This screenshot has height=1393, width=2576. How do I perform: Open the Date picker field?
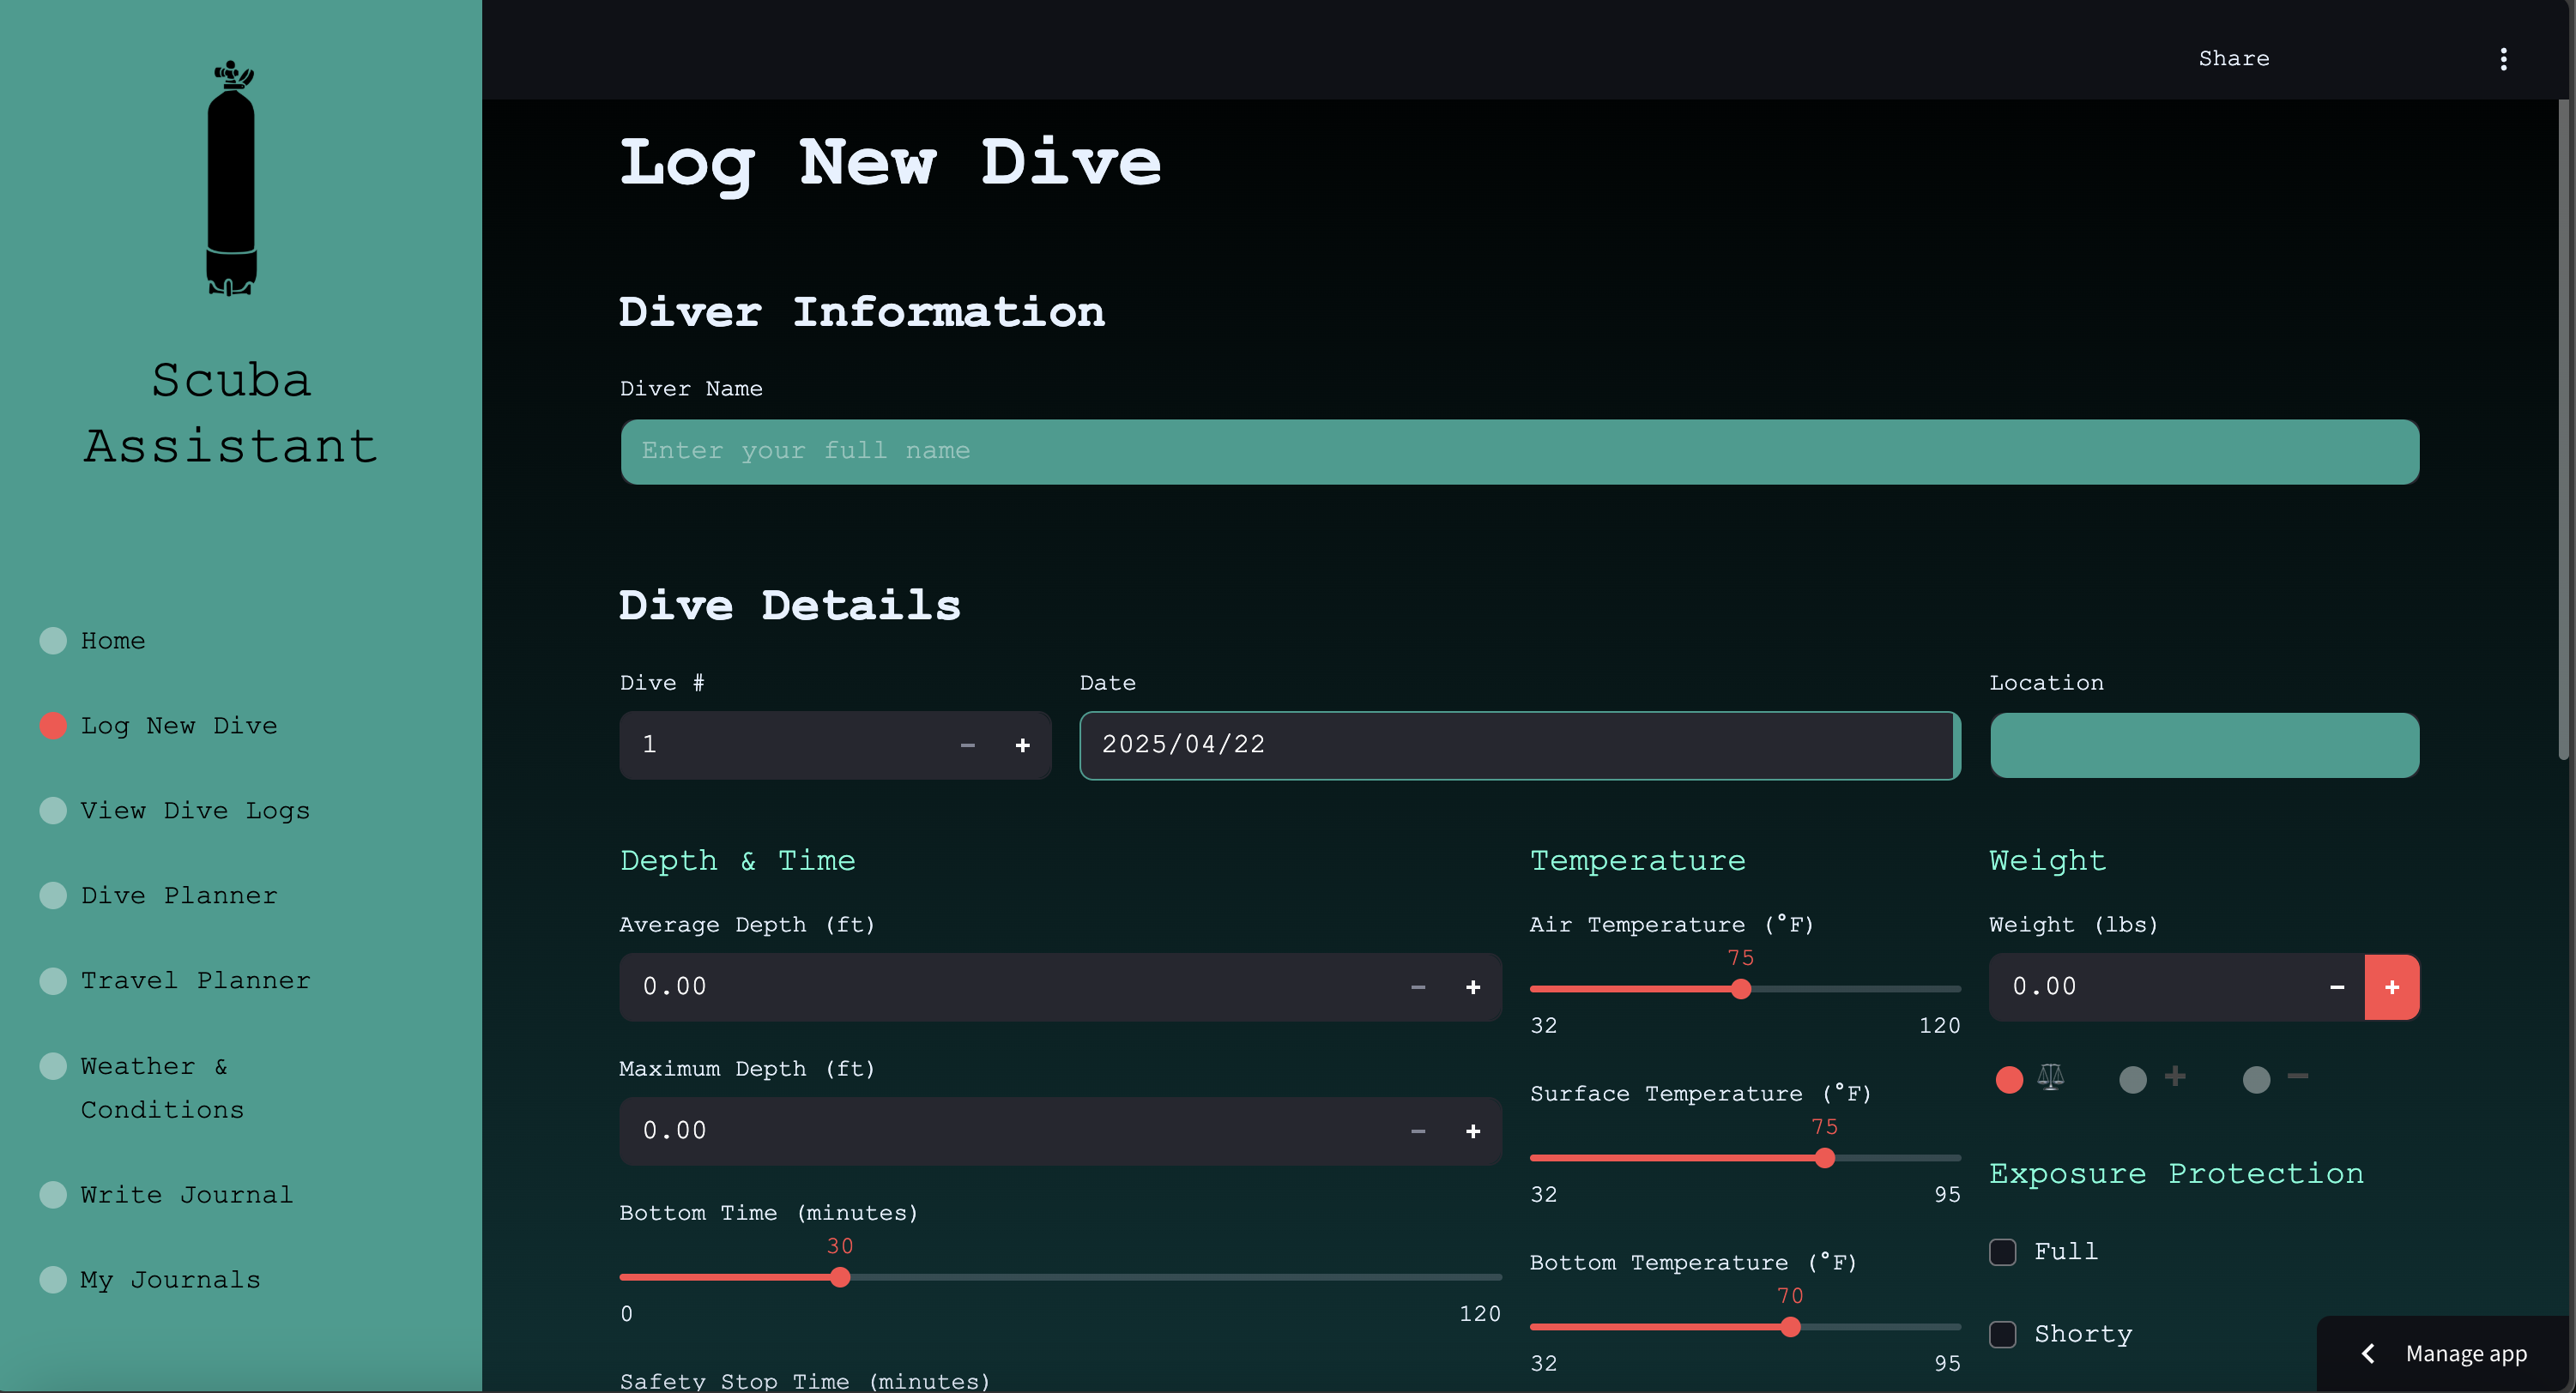click(x=1519, y=745)
